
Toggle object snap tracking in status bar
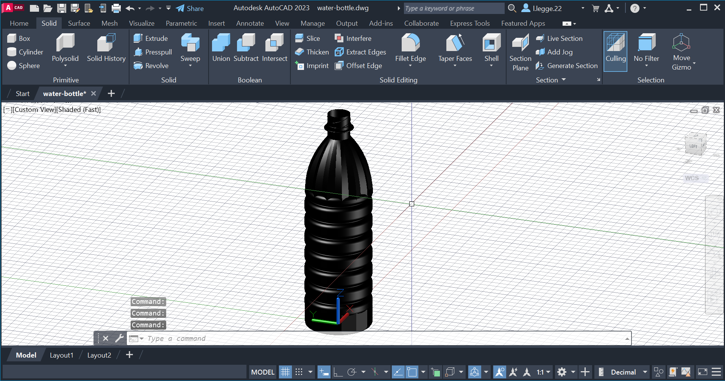(398, 372)
